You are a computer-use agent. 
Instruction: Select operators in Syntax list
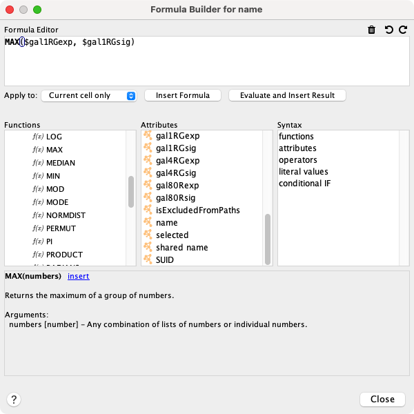(x=297, y=160)
